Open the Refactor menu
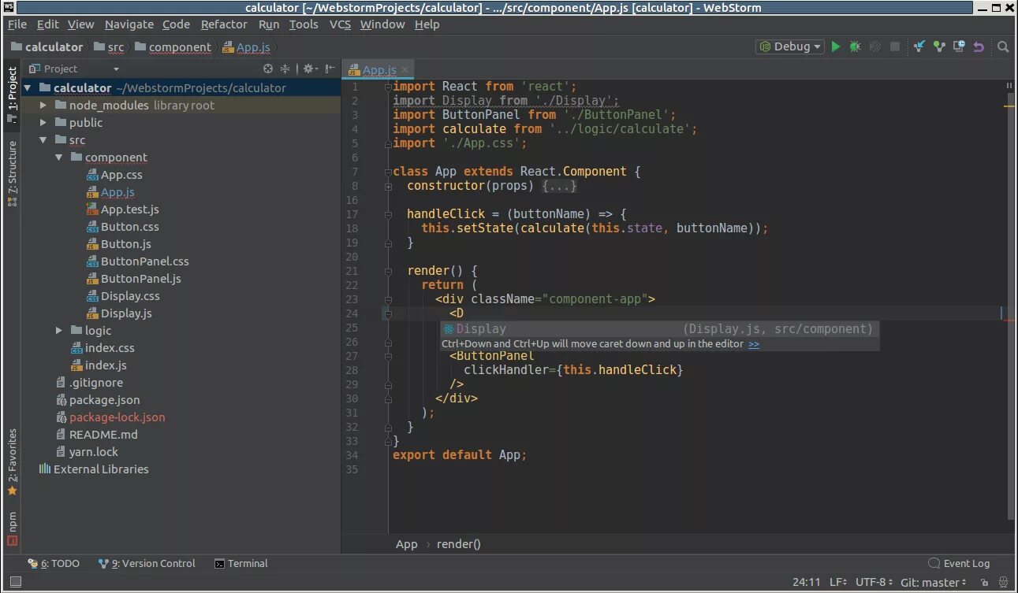This screenshot has height=593, width=1018. click(224, 24)
